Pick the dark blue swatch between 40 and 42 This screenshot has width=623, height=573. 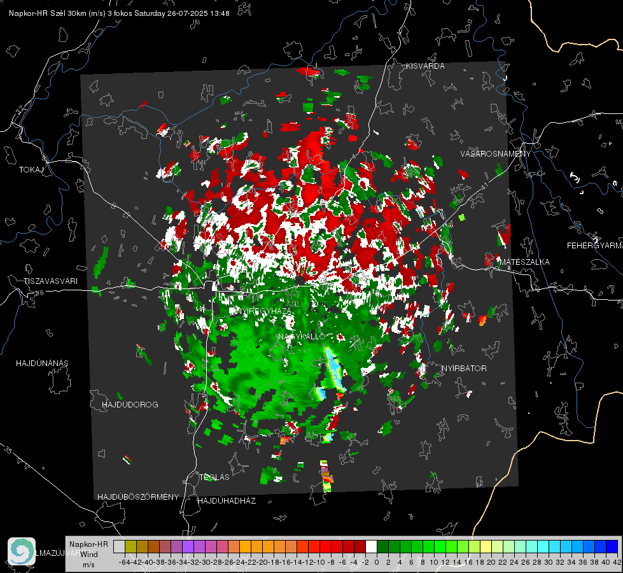pyautogui.click(x=612, y=546)
